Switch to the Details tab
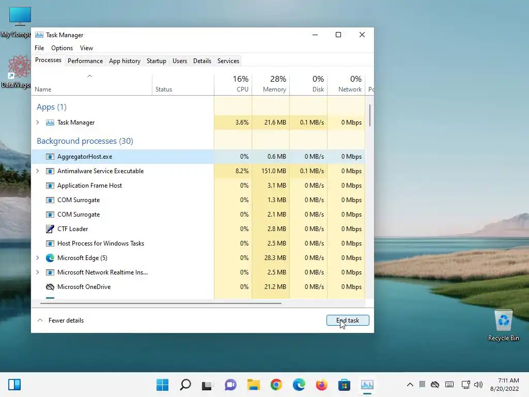Image resolution: width=529 pixels, height=397 pixels. (x=202, y=61)
